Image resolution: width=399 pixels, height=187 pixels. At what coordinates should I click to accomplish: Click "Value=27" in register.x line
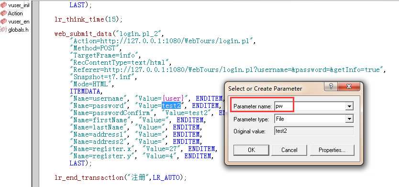click(163, 149)
